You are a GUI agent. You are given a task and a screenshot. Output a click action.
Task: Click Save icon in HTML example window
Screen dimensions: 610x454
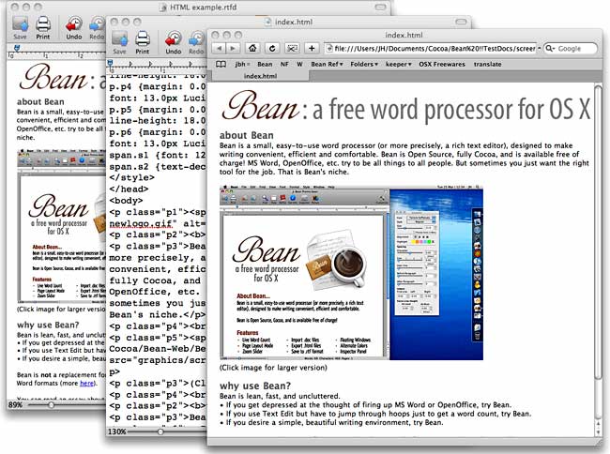tap(20, 28)
